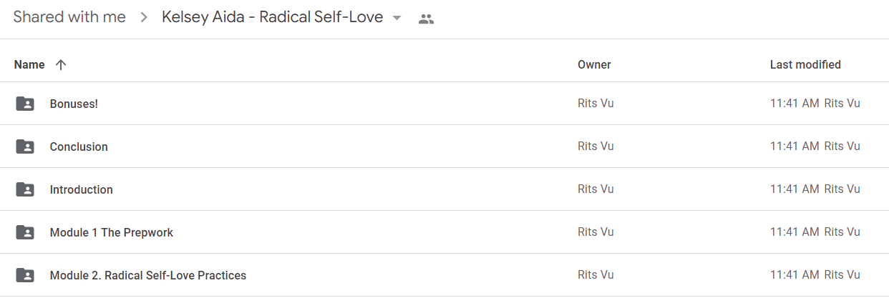Open Module 2. Radical Self-Love Practices

click(x=148, y=275)
